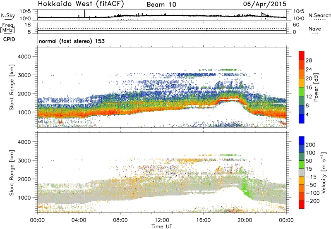Click the 28 tick on power colorbar

[x=309, y=60]
